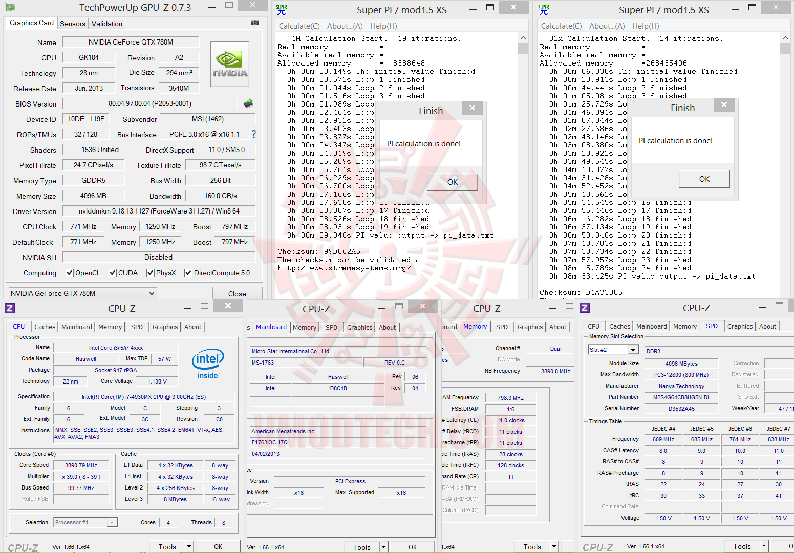Open the Graphics tab in the CPU-Z SPD window
The height and width of the screenshot is (553, 794).
point(740,326)
